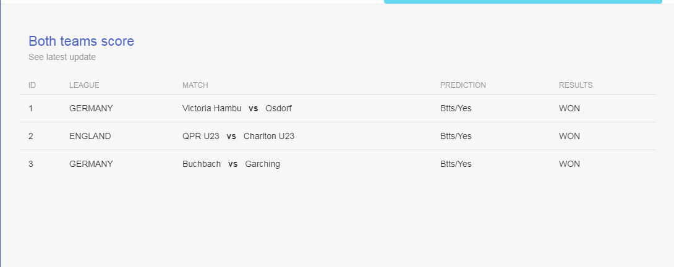Screen dimensions: 674x267
Task: Click the PREDICTION column header
Action: coord(463,85)
